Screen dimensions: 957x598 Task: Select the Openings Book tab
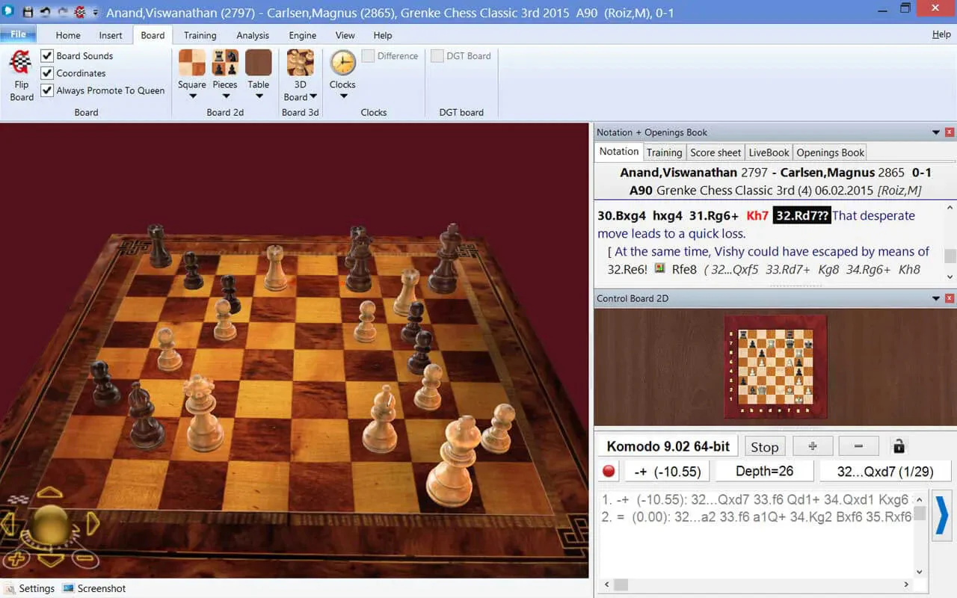pos(830,152)
